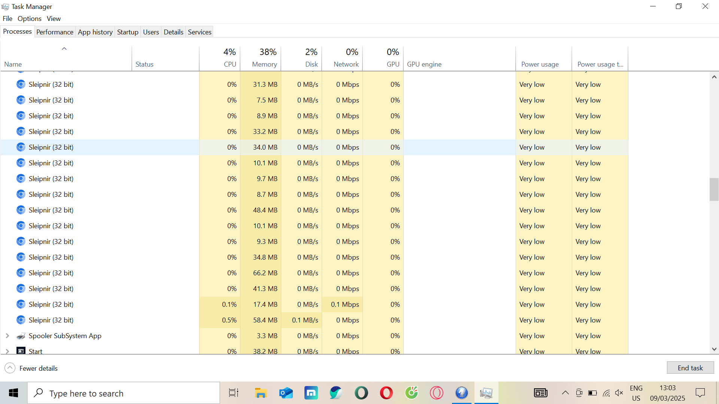Show hidden system tray icons
Image resolution: width=719 pixels, height=404 pixels.
pyautogui.click(x=565, y=393)
